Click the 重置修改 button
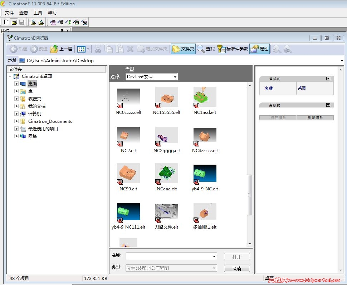 [315, 118]
